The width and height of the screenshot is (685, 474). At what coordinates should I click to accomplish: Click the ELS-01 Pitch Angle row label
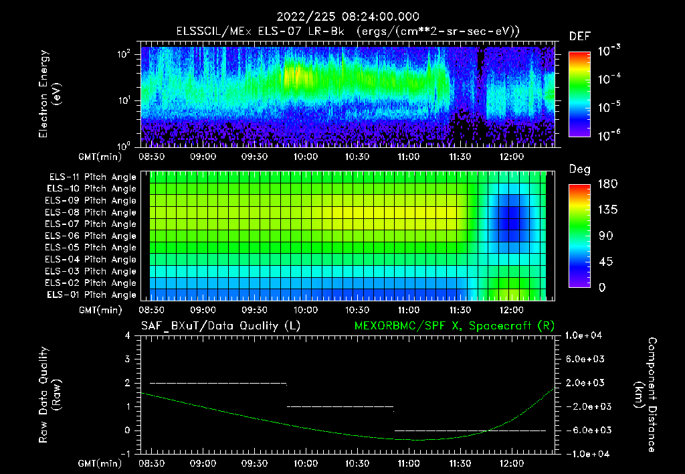[x=92, y=295]
